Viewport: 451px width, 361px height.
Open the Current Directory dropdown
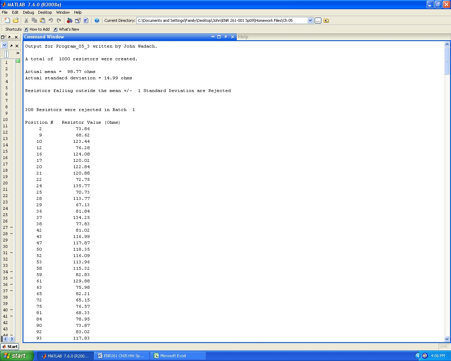[310, 20]
